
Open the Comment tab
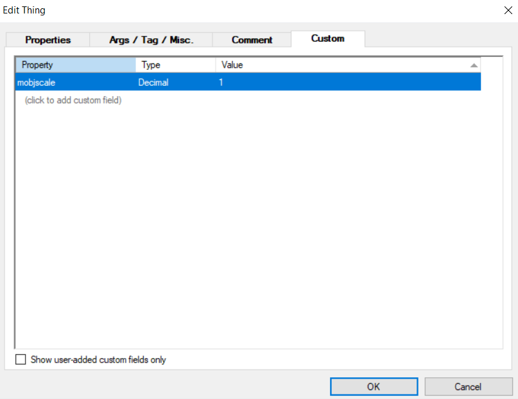[x=252, y=40]
